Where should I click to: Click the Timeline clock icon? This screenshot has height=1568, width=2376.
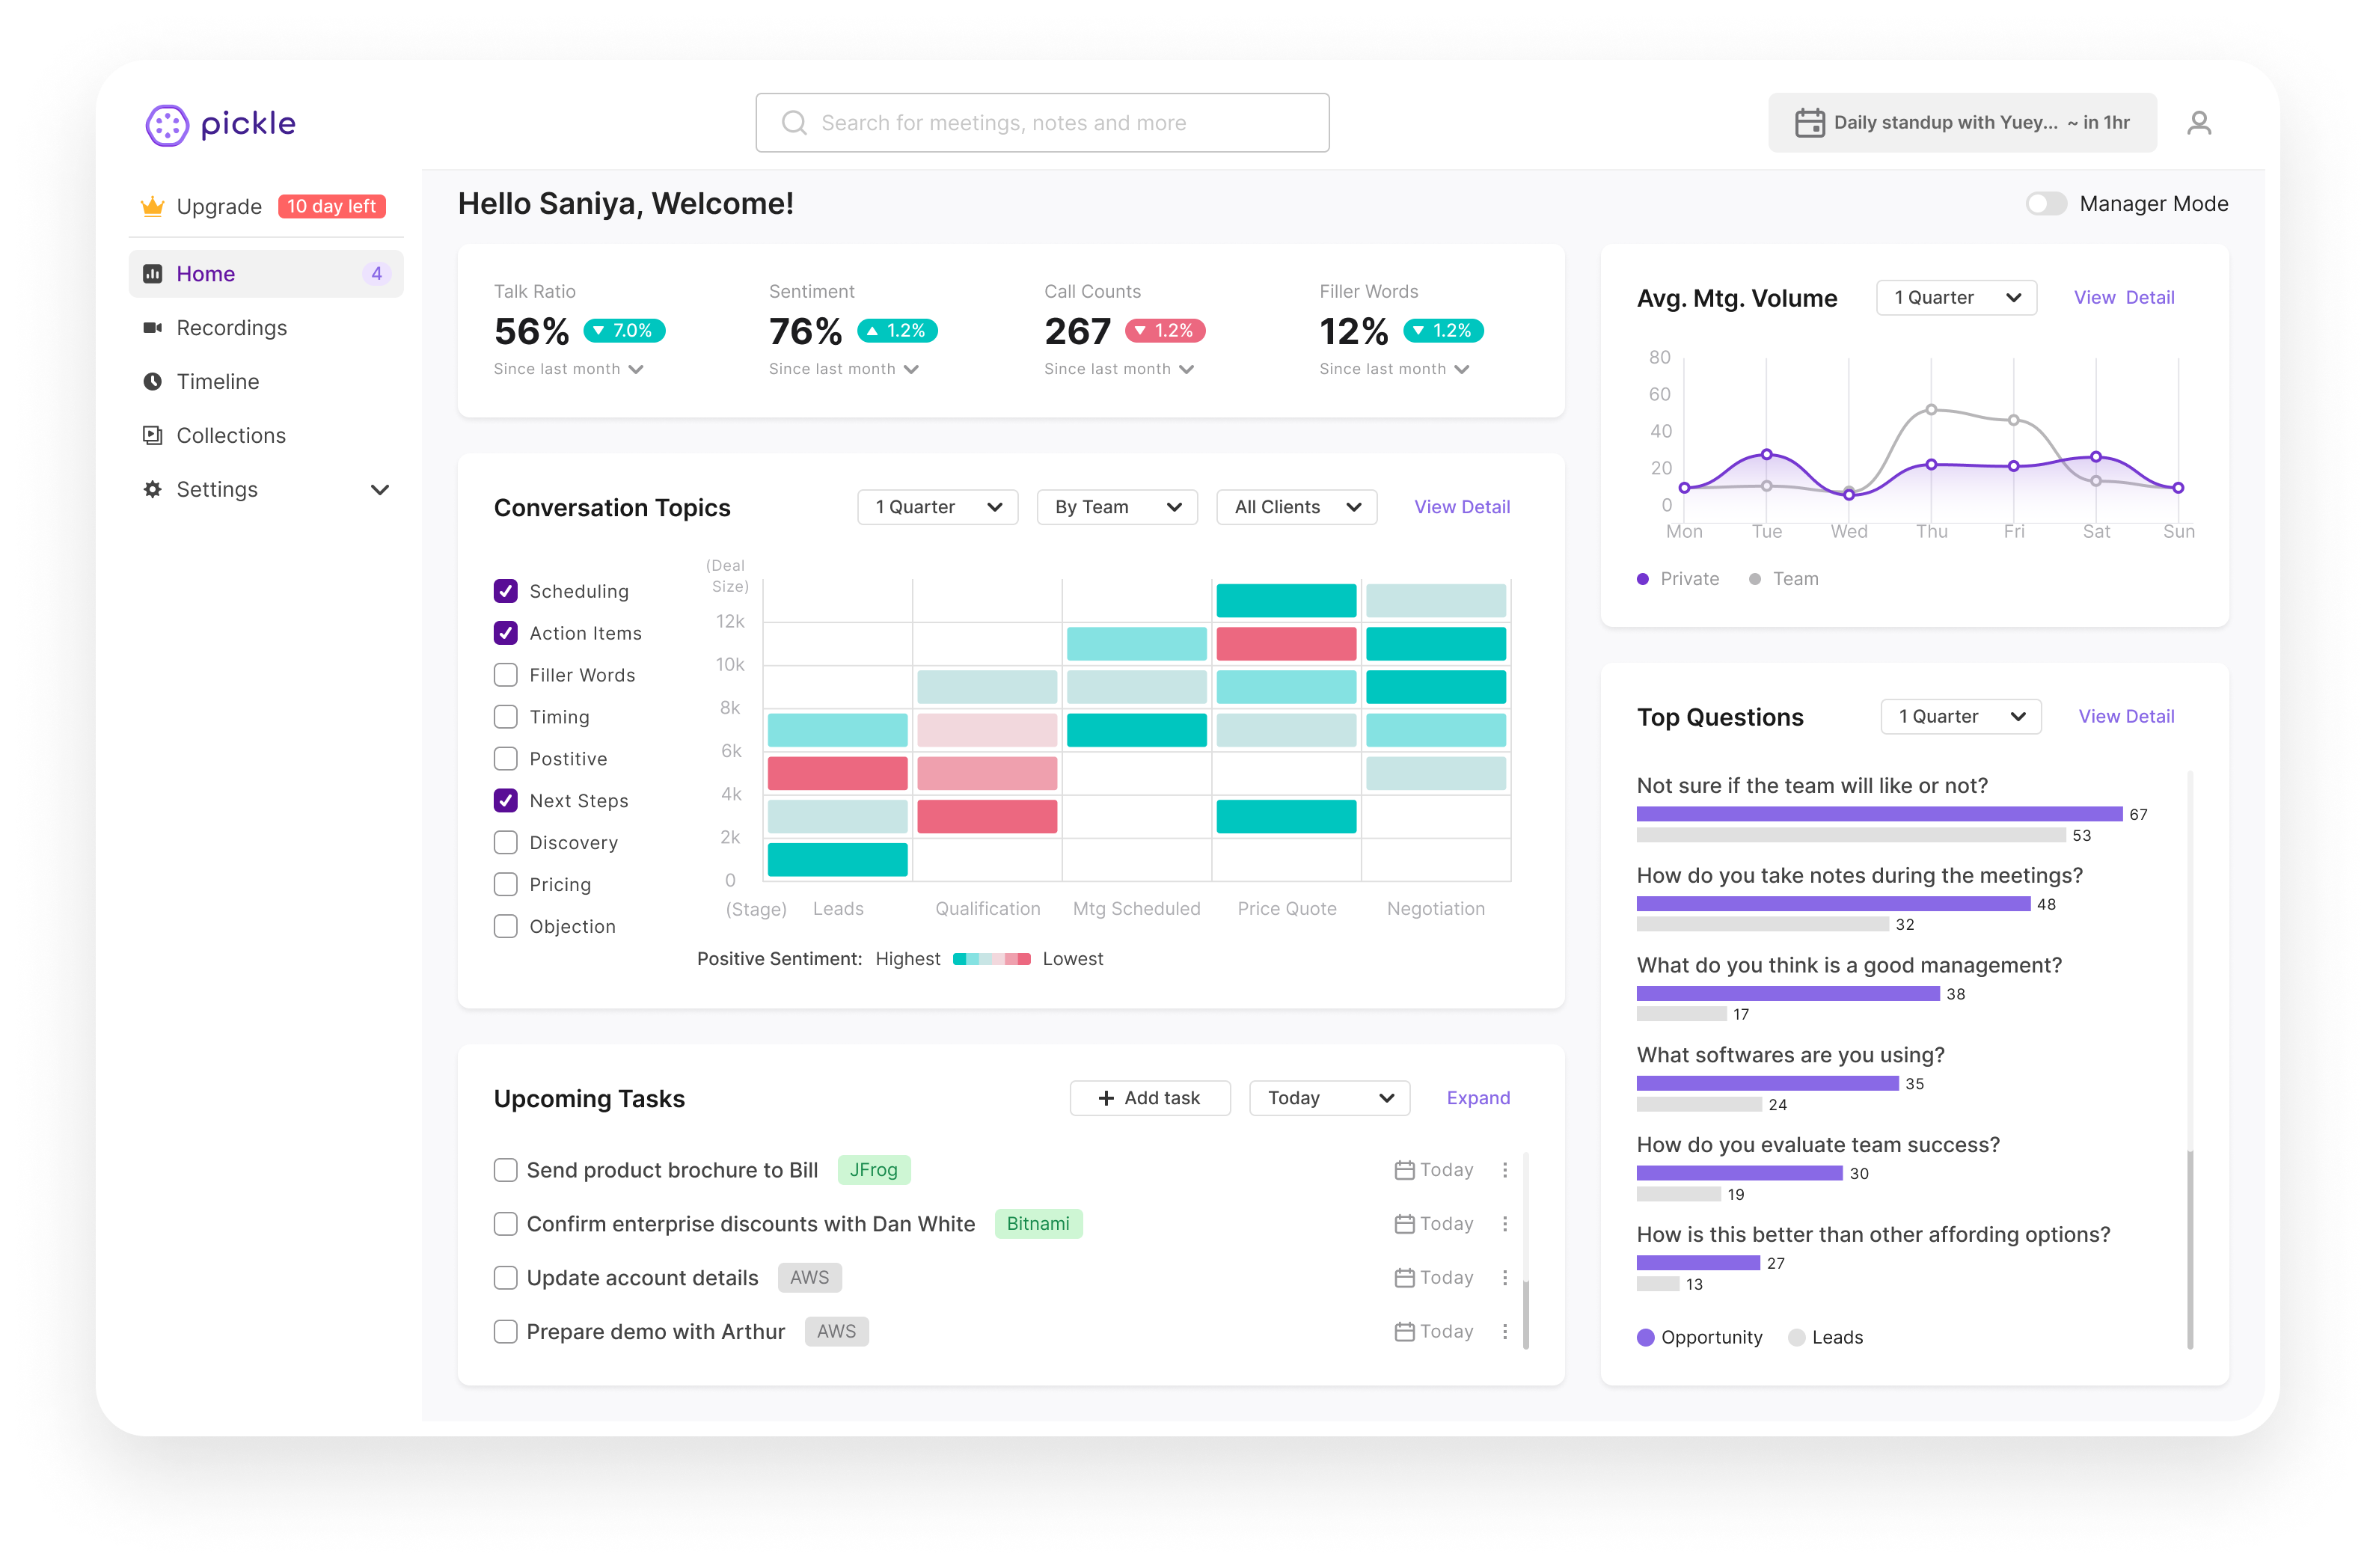click(152, 382)
